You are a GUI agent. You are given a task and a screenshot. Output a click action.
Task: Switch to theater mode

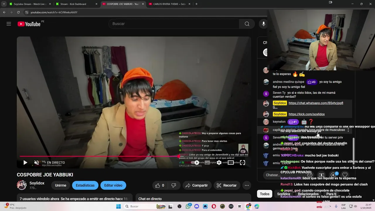click(231, 163)
